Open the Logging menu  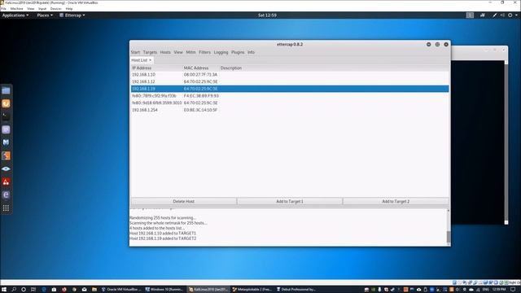(221, 52)
